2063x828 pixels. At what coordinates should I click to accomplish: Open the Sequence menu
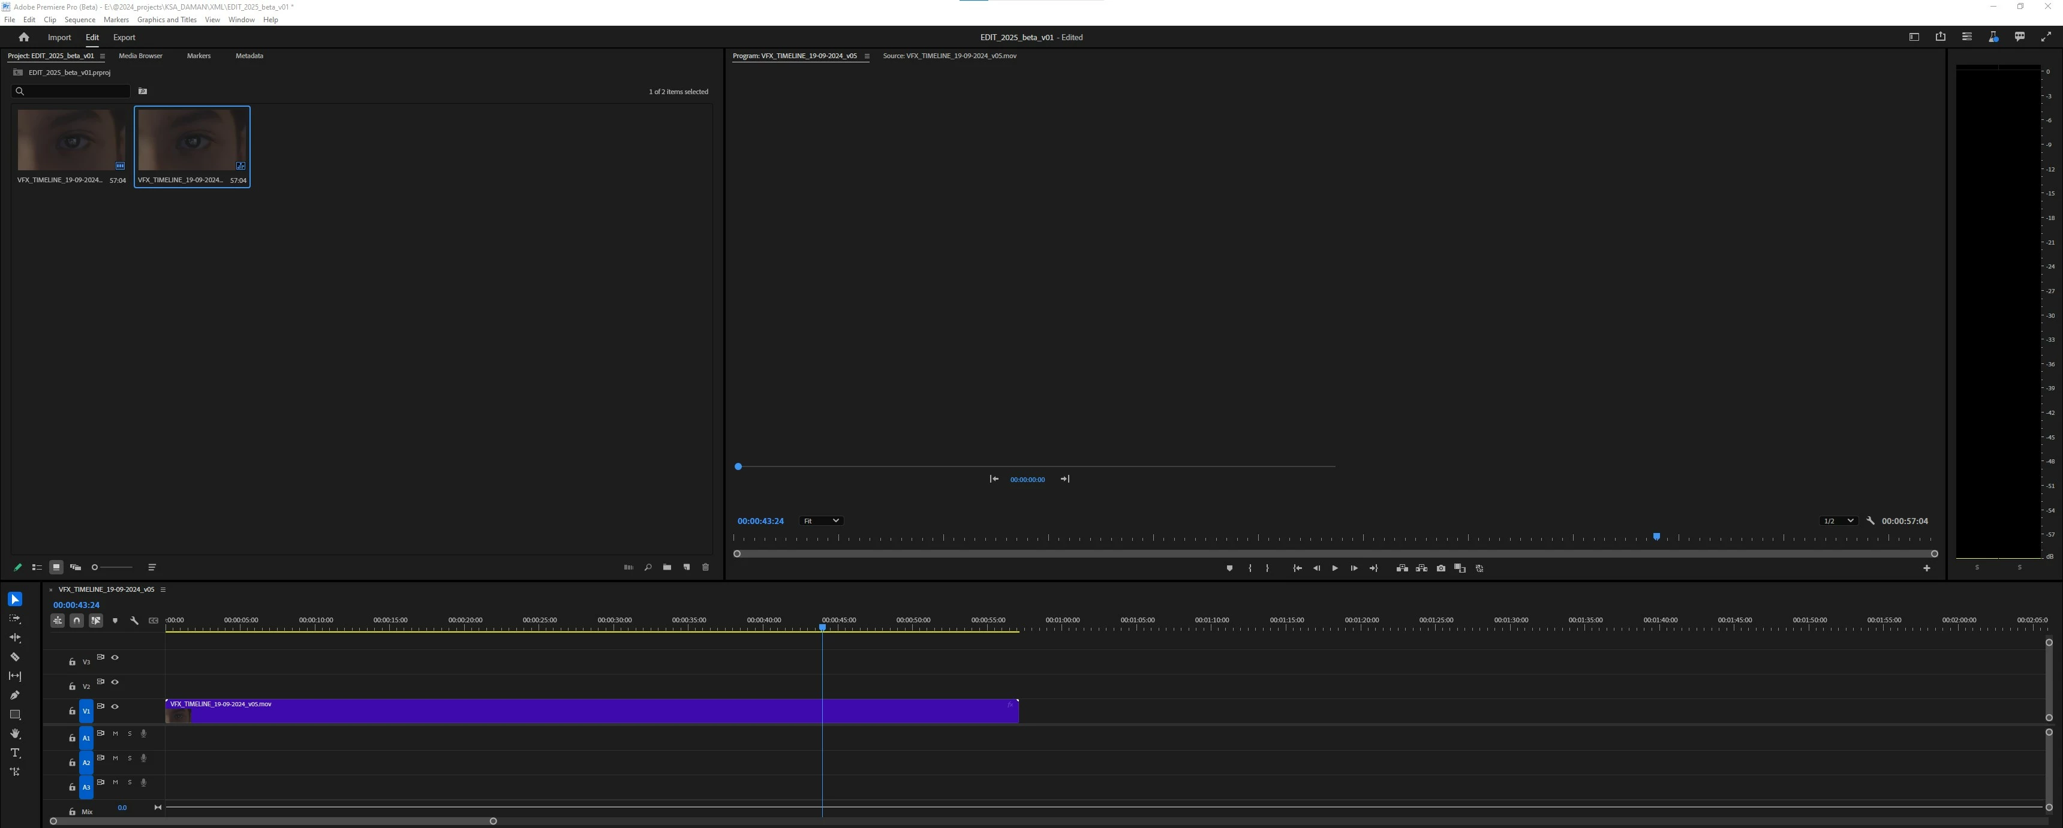(x=79, y=20)
